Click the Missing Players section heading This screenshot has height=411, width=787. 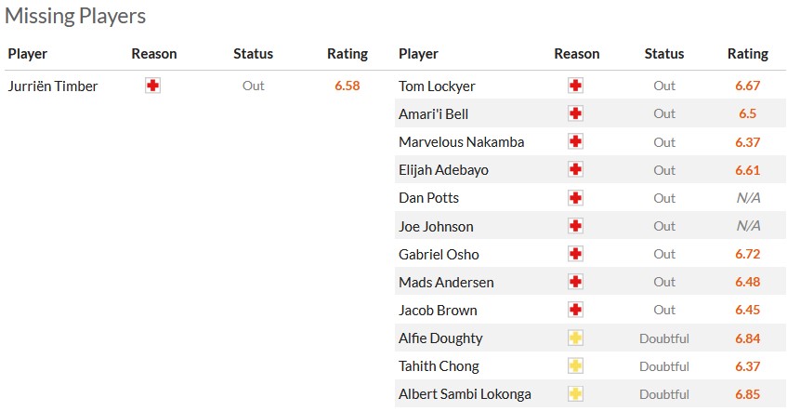coord(75,16)
